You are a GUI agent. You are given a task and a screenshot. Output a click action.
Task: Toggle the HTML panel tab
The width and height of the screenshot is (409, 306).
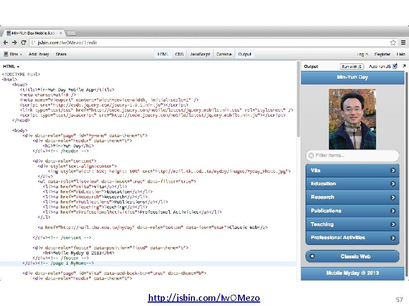[163, 54]
